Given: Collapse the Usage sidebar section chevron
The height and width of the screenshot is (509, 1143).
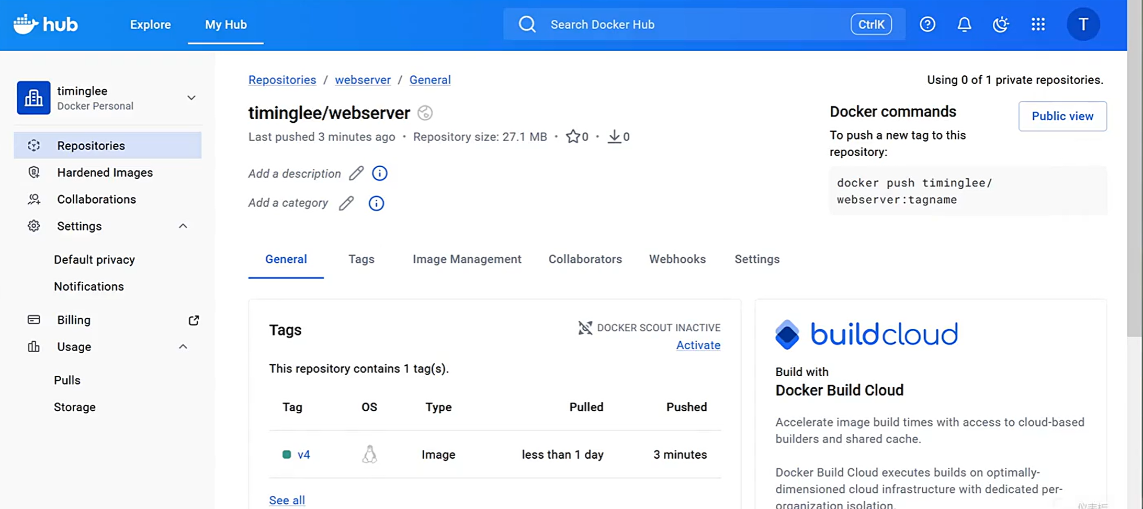Looking at the screenshot, I should (x=183, y=346).
